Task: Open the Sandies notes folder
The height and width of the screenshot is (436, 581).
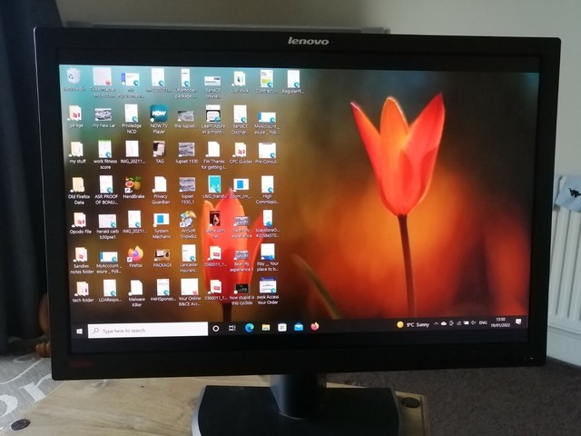Action: click(82, 261)
